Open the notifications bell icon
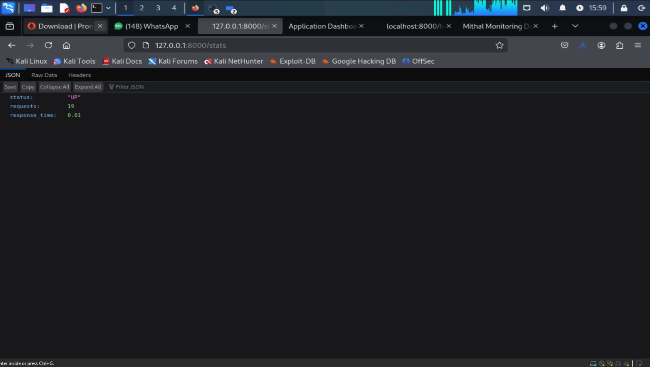This screenshot has height=367, width=650. 563,8
